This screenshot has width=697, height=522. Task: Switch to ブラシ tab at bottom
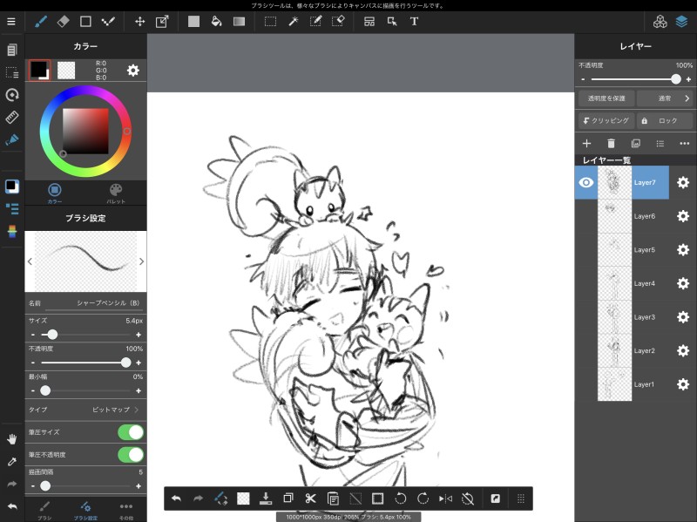click(x=44, y=511)
